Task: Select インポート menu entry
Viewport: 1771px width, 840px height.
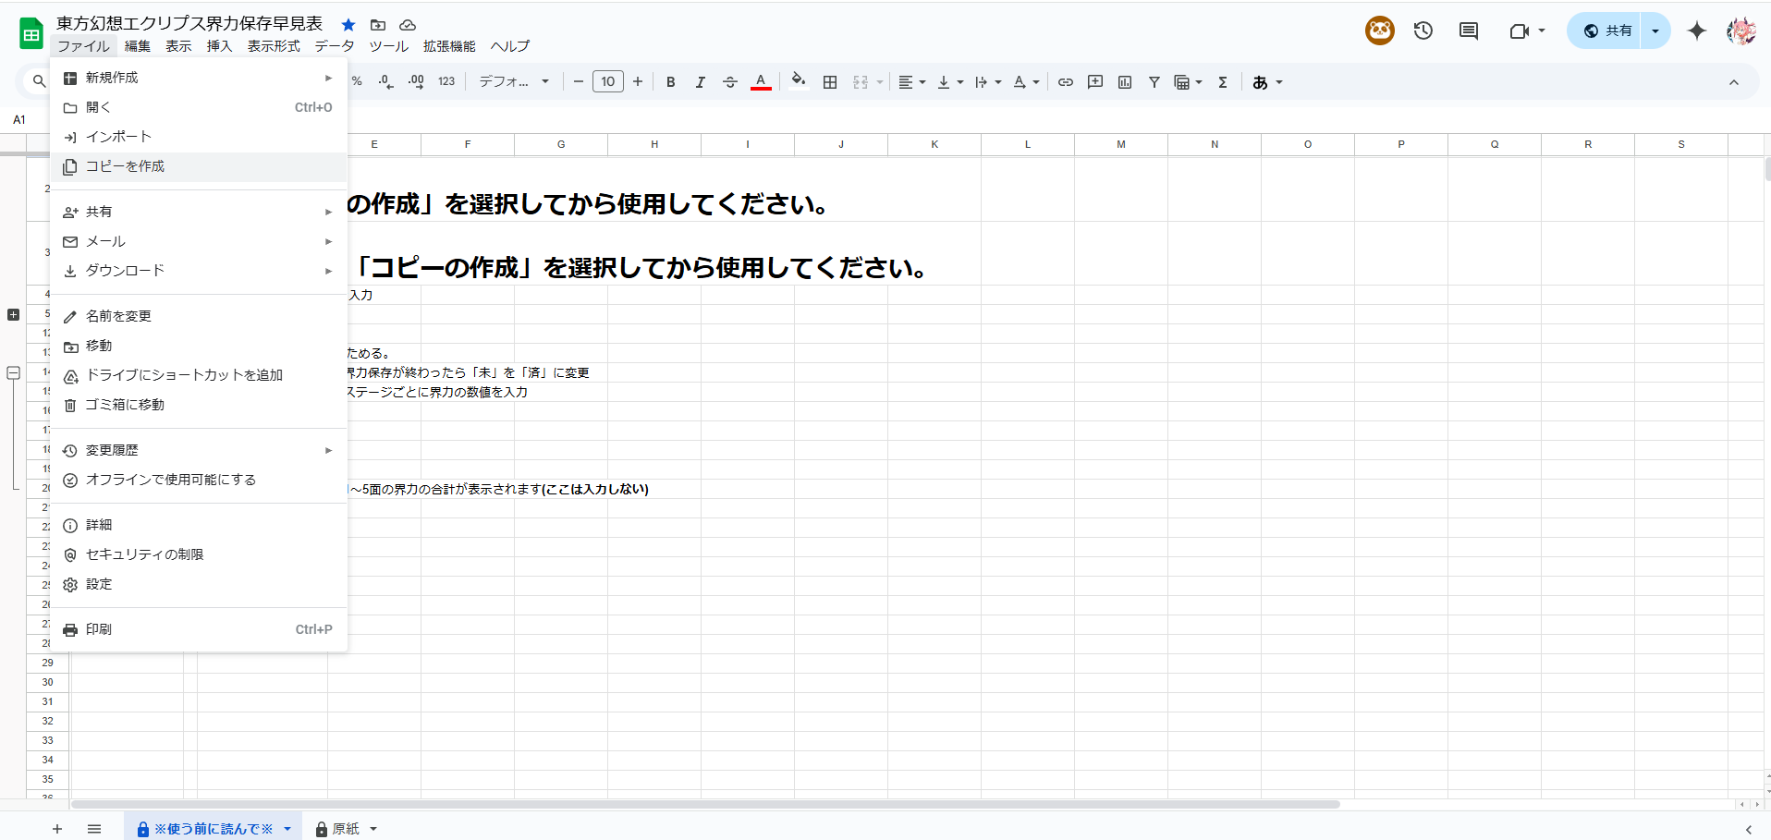Action: 199,137
